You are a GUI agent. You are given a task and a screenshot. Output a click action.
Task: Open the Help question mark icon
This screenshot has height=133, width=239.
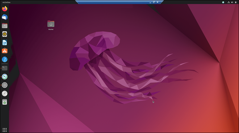pyautogui.click(x=5, y=59)
